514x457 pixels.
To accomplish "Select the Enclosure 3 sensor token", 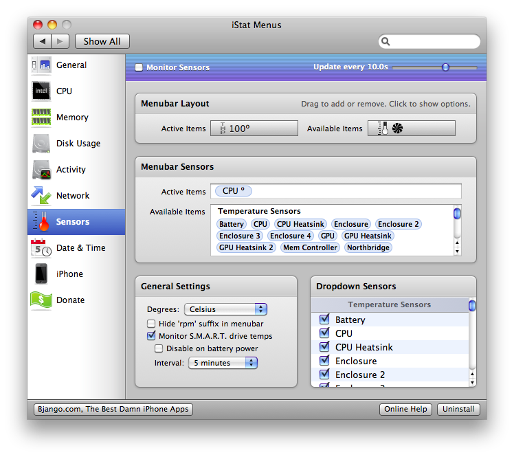I will (x=240, y=236).
